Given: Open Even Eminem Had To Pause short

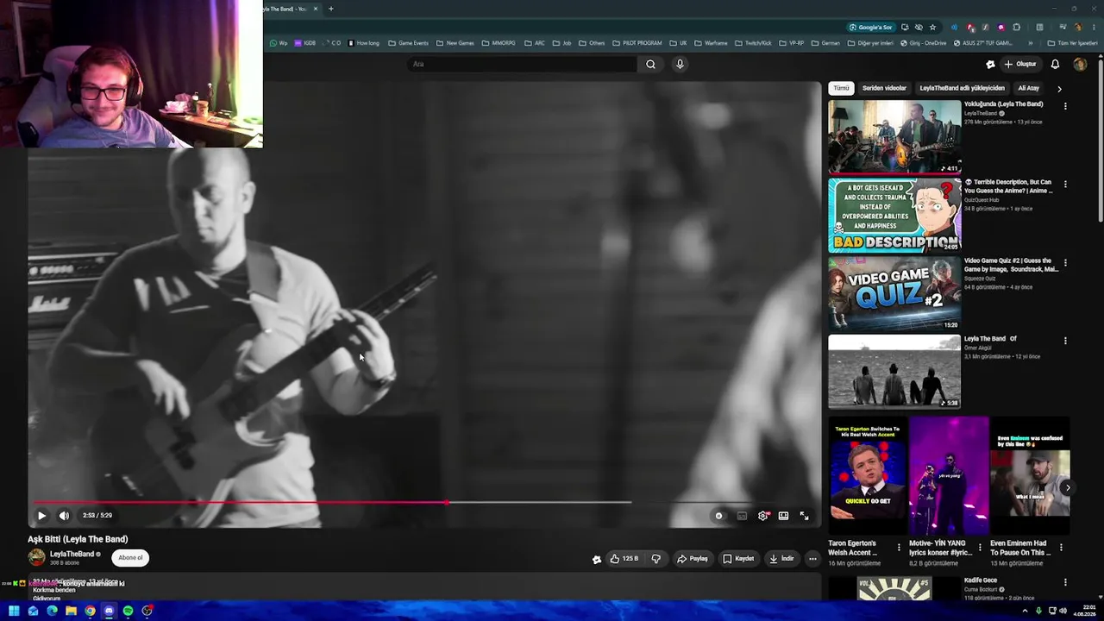Looking at the screenshot, I should [1029, 476].
